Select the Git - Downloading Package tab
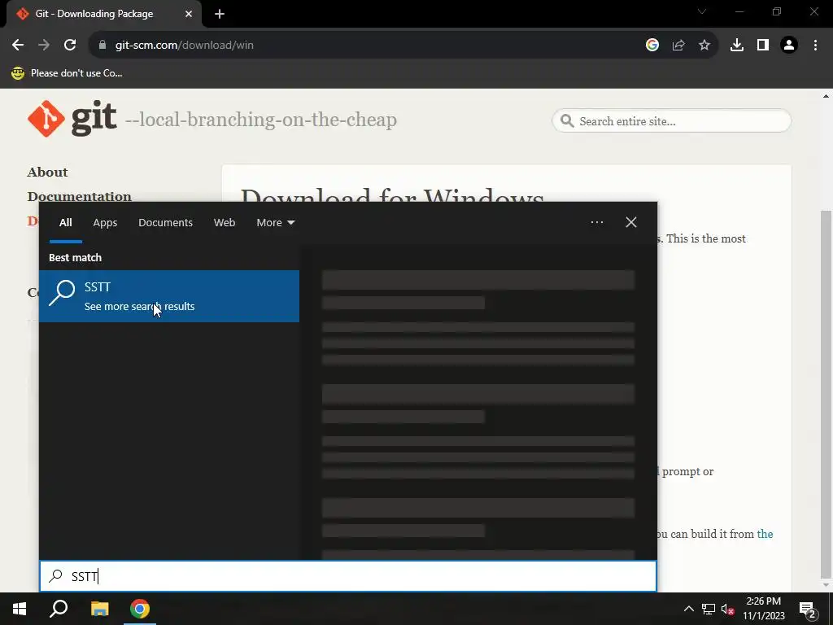The width and height of the screenshot is (833, 625). [x=103, y=14]
